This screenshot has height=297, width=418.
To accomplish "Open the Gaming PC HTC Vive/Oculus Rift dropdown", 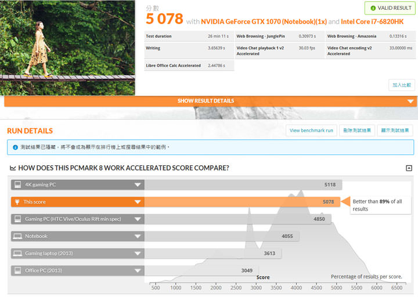I will click(138, 219).
